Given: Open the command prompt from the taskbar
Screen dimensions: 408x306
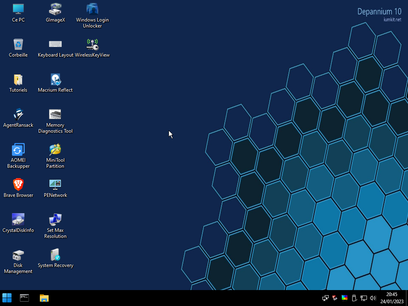Looking at the screenshot, I should (24, 298).
